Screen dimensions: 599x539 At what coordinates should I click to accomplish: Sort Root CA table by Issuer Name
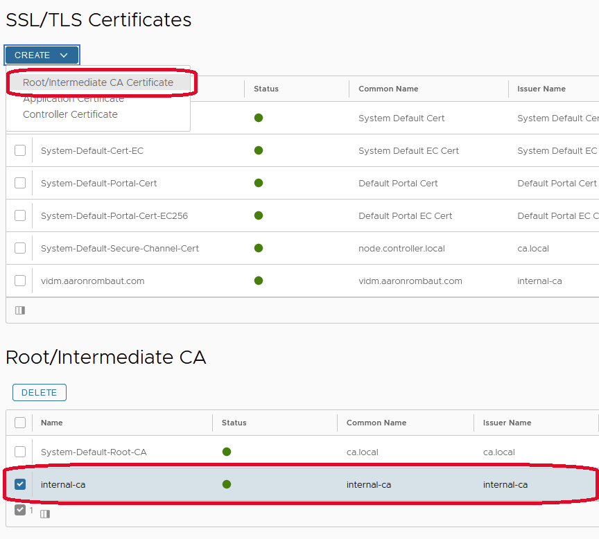click(x=507, y=423)
